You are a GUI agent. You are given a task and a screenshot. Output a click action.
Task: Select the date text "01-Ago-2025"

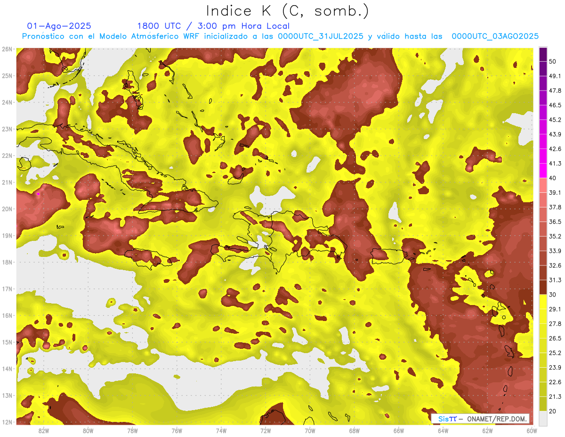pyautogui.click(x=59, y=26)
